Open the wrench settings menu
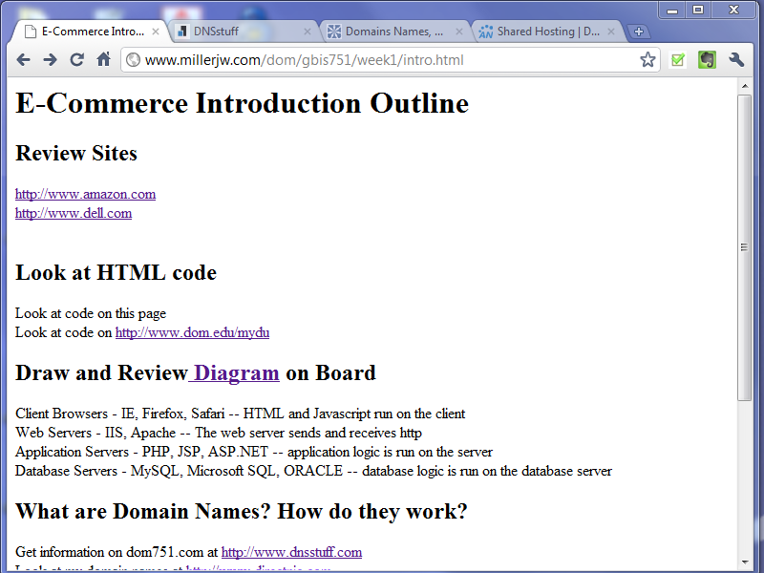The height and width of the screenshot is (573, 764). point(736,60)
